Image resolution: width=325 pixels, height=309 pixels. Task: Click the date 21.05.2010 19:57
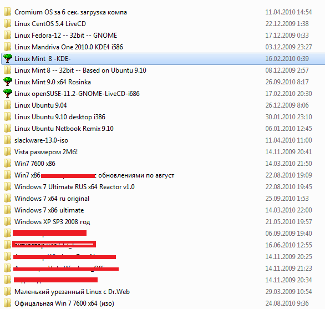288,222
